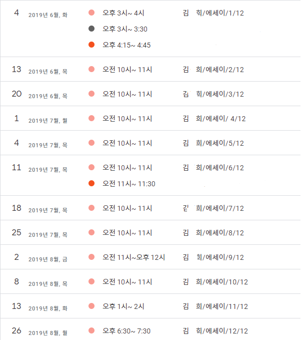Viewport: 302px width, 340px height.
Task: Click the 오후 1시~2시 time entry
Action: (x=123, y=306)
